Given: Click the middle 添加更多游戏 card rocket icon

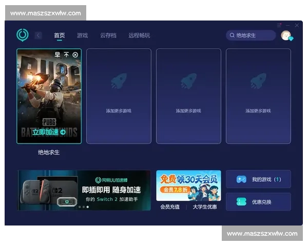Looking at the screenshot, I should click(188, 81).
